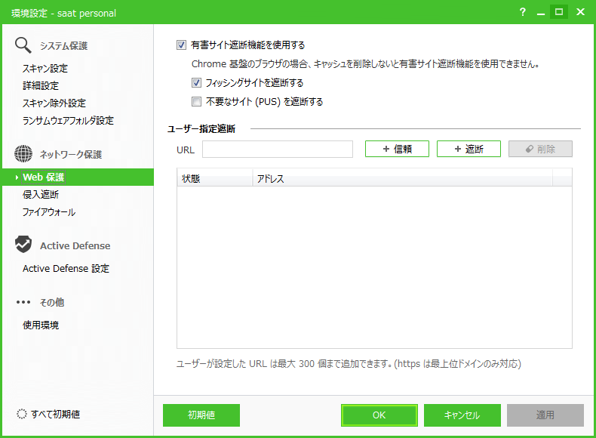
Task: Open ランサムウェアフォルダ設定 page
Action: pos(68,121)
